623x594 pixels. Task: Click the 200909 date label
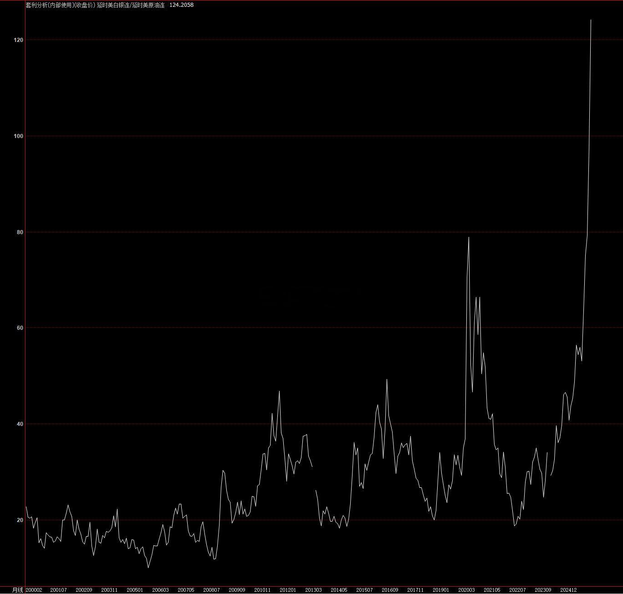(x=237, y=590)
